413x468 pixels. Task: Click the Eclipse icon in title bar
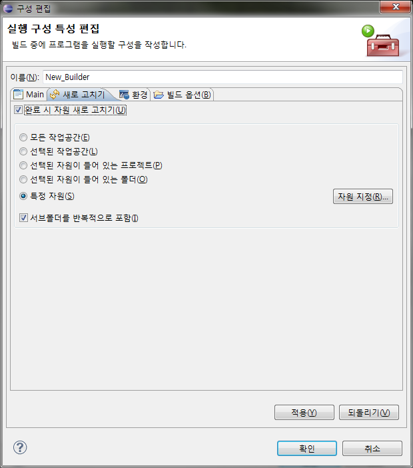[8, 8]
